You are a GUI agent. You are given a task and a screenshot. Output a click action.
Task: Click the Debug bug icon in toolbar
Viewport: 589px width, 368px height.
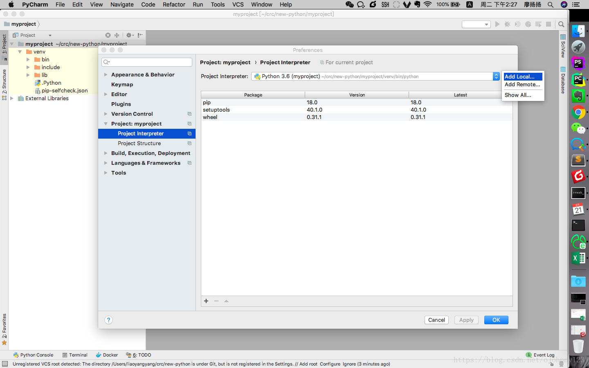point(508,24)
